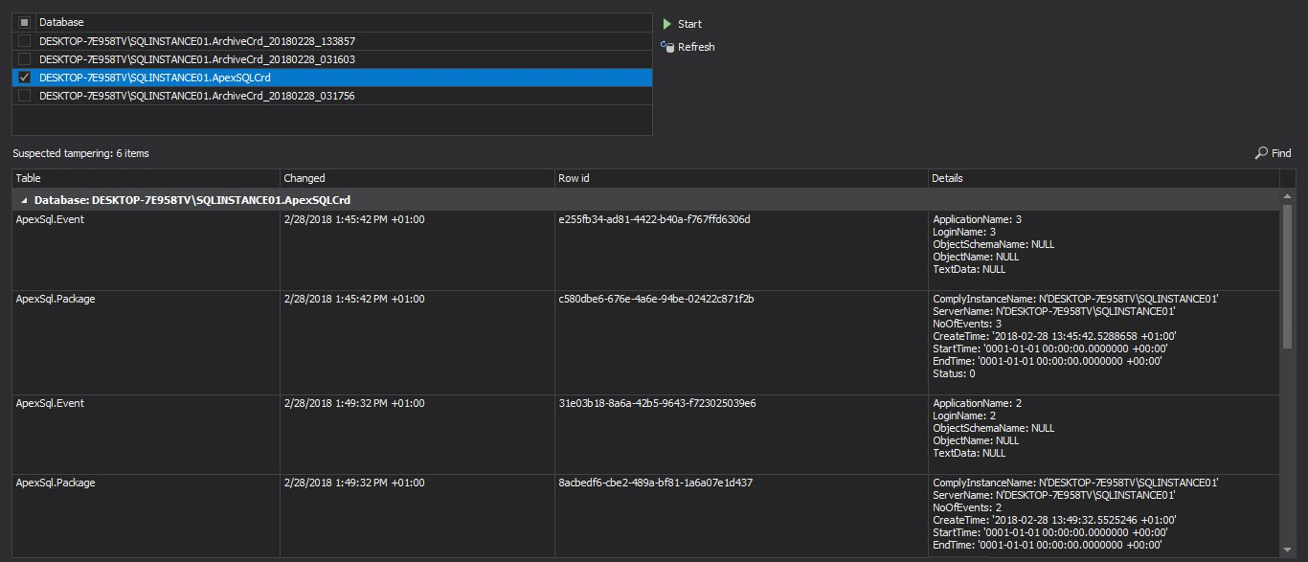1308x562 pixels.
Task: Click row id c580dbe6-676e-4a6e-94be-02422c871f2b
Action: click(656, 299)
